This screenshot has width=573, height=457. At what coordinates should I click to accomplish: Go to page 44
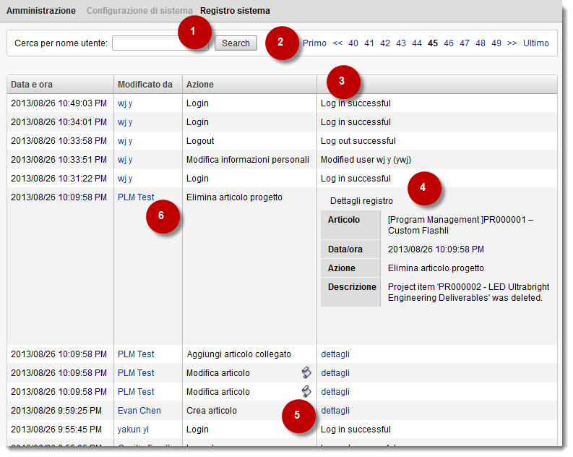coord(417,43)
